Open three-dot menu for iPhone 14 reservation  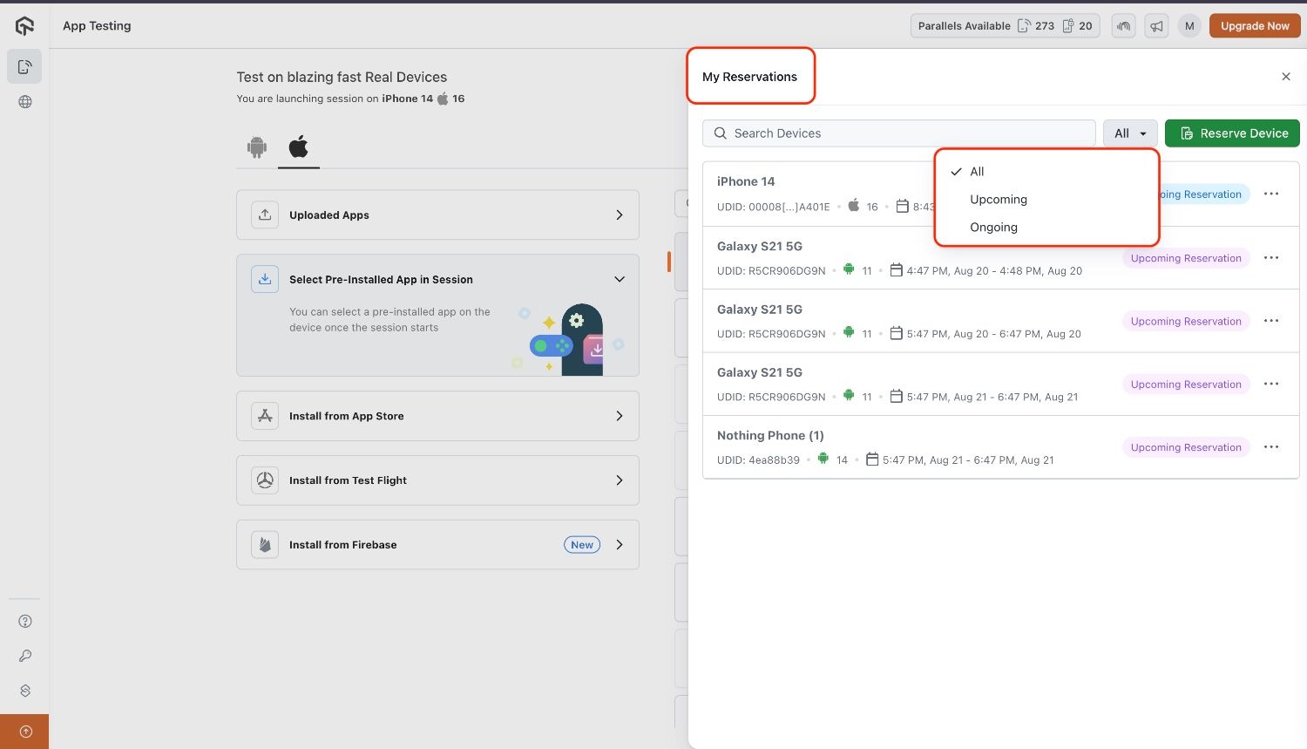click(1271, 194)
